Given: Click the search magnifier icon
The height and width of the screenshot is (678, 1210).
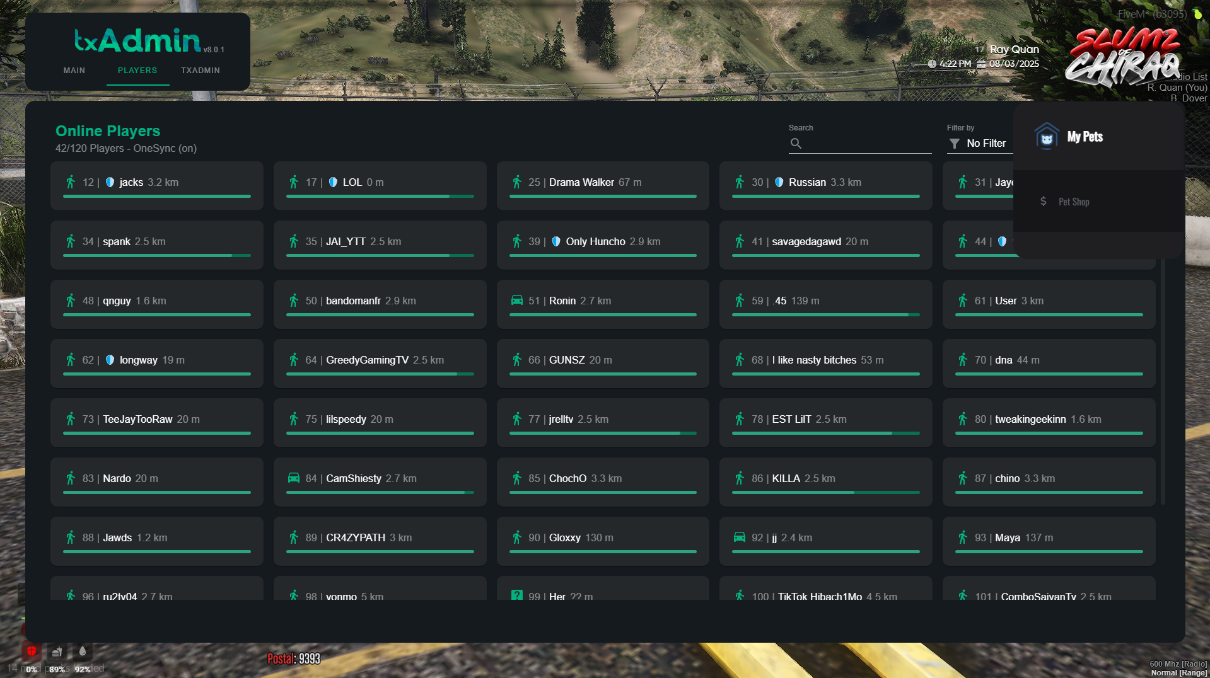Looking at the screenshot, I should (x=796, y=144).
